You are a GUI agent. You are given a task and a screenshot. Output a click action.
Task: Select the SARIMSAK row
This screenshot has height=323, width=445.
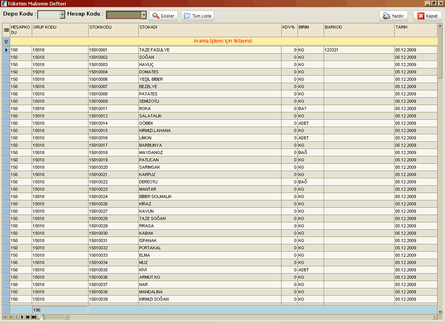click(x=224, y=167)
